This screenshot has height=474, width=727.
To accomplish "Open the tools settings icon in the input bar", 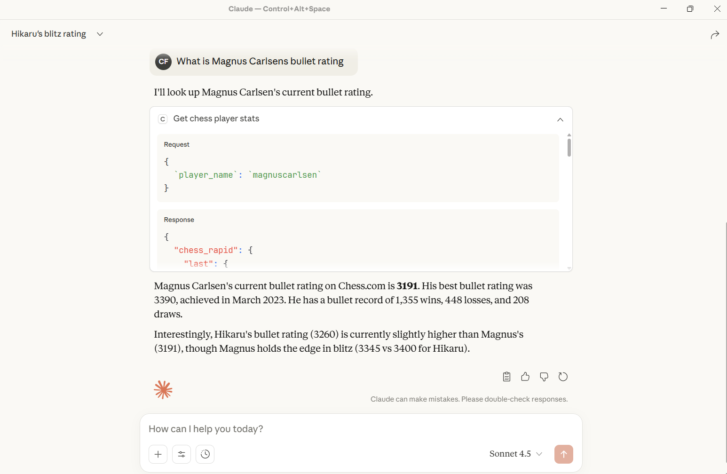I will coord(182,454).
